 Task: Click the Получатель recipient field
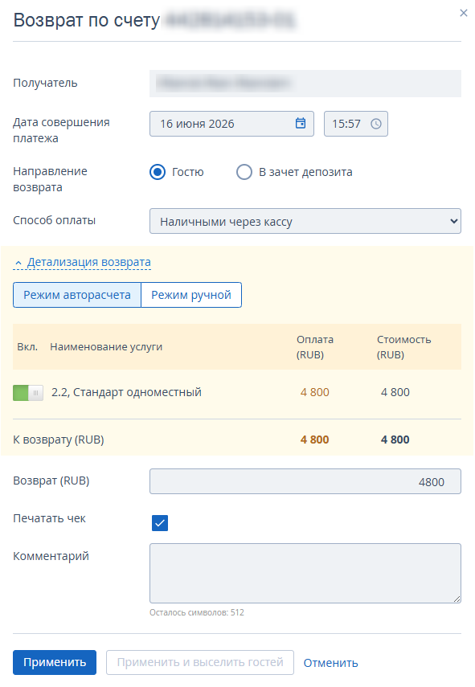[x=305, y=84]
